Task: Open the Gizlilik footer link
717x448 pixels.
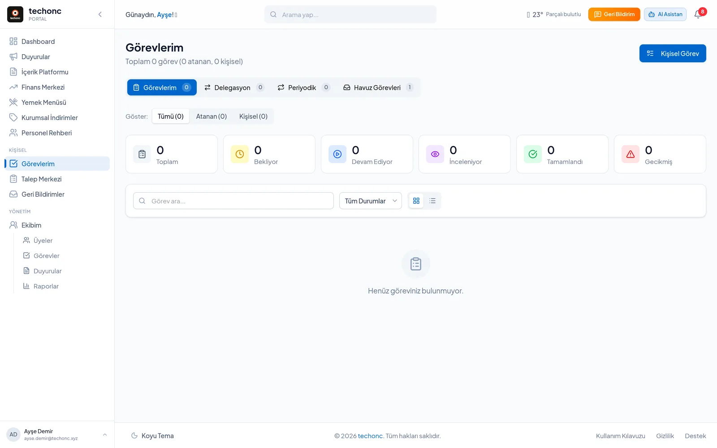Action: coord(665,436)
